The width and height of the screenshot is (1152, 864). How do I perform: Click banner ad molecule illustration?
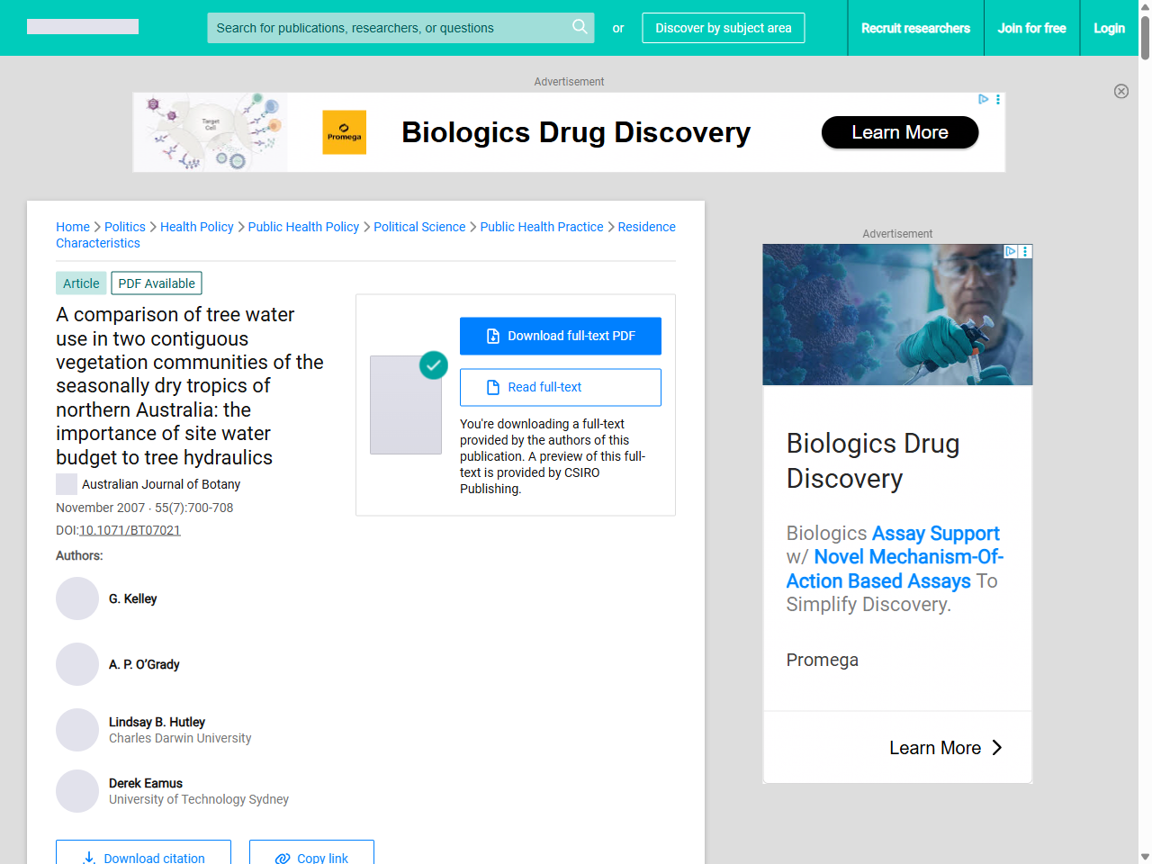pos(211,132)
